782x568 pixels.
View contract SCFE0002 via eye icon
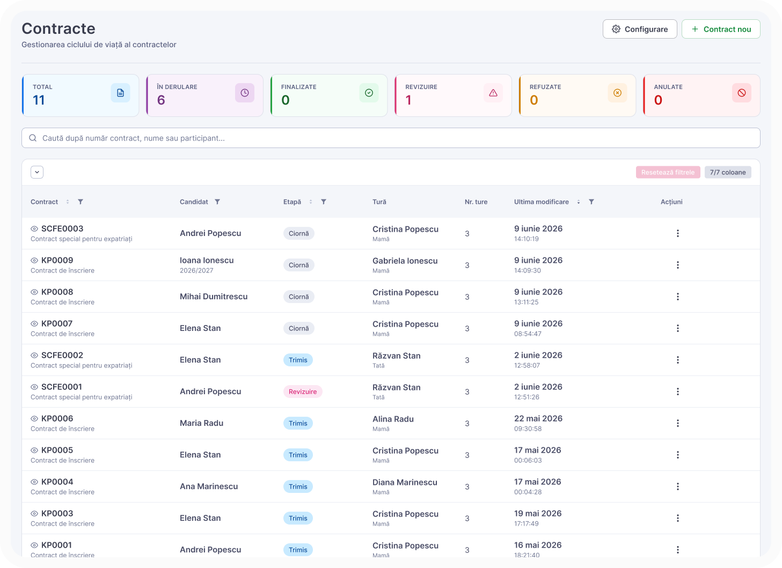pyautogui.click(x=34, y=355)
